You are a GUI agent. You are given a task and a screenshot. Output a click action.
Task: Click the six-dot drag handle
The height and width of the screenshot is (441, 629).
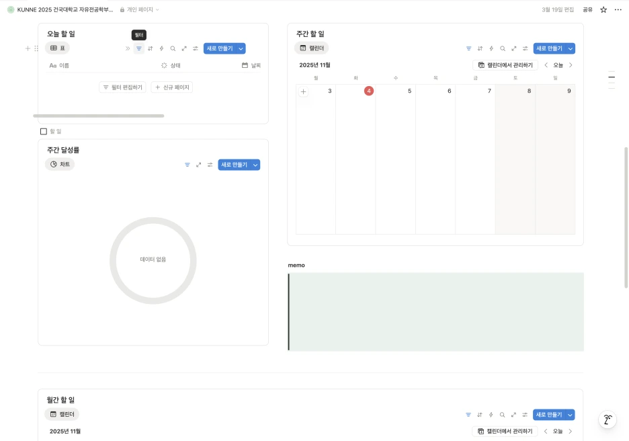coord(36,48)
